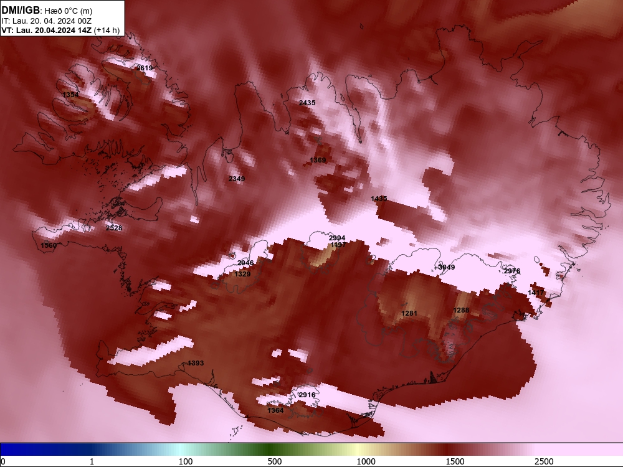Screen dimensions: 623x467
Task: Click the colour scale label 0
Action: (x=4, y=461)
